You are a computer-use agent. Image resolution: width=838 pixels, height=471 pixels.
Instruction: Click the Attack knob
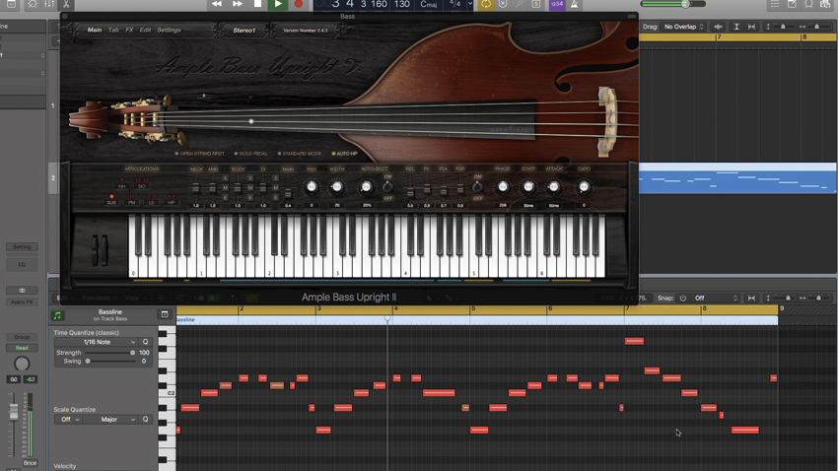pos(554,187)
